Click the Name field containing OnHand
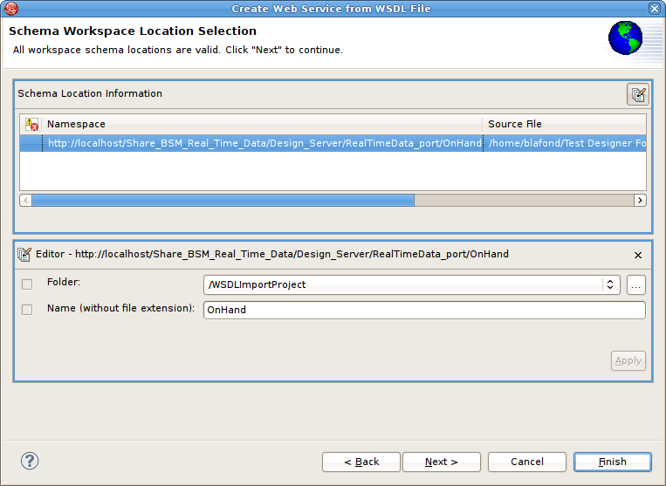The image size is (666, 486). click(x=424, y=310)
